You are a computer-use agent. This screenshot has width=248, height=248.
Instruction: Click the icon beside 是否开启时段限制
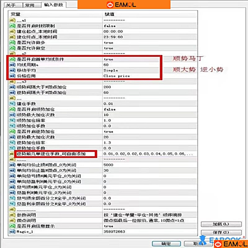[x=12, y=26]
